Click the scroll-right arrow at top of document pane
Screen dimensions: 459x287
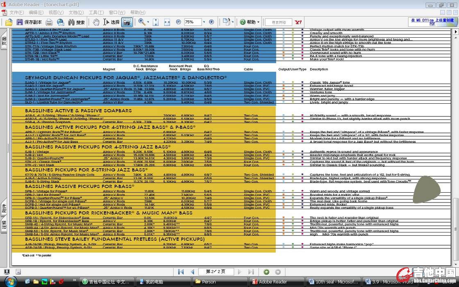456,32
